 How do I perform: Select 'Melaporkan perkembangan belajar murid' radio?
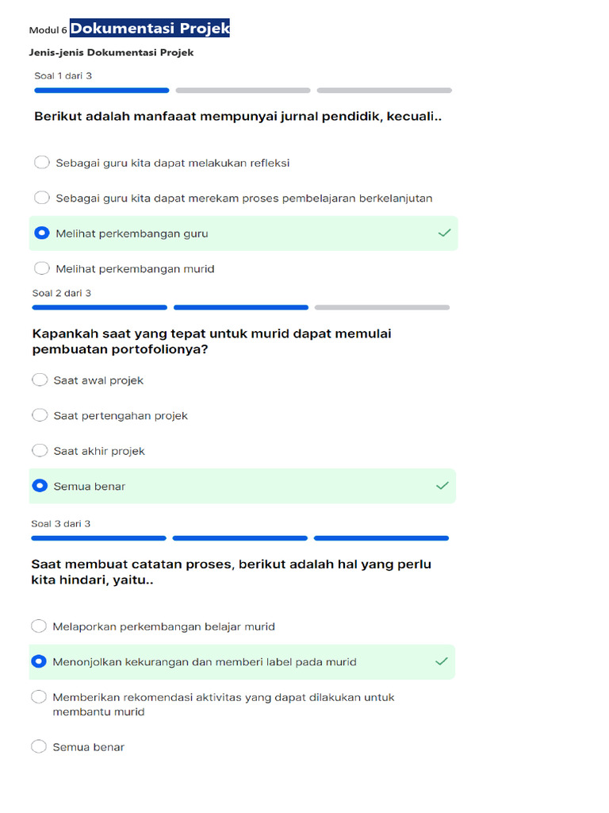(x=39, y=626)
